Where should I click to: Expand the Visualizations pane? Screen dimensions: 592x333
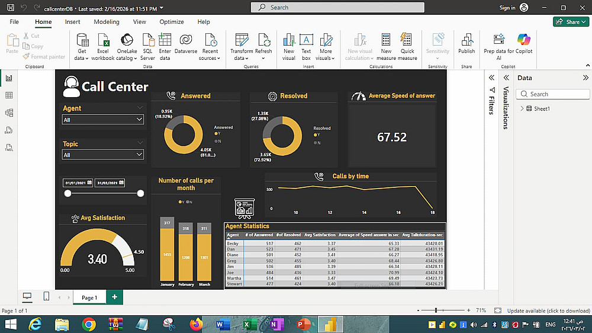click(x=506, y=78)
